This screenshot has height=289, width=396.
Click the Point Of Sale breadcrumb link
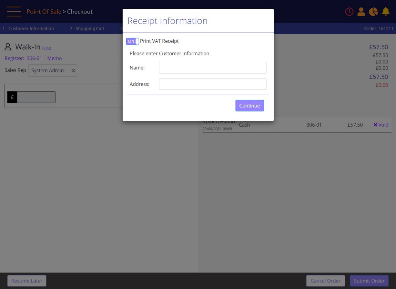[44, 12]
